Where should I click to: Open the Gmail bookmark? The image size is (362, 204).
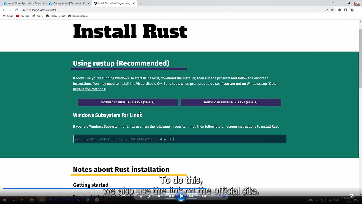[8, 16]
